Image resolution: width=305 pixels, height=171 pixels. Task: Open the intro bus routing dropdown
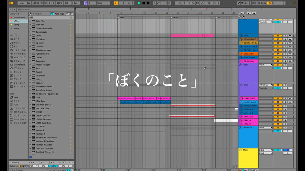(x=266, y=85)
